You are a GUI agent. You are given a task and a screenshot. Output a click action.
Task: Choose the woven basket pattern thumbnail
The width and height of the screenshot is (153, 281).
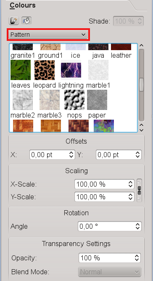tap(79, 126)
